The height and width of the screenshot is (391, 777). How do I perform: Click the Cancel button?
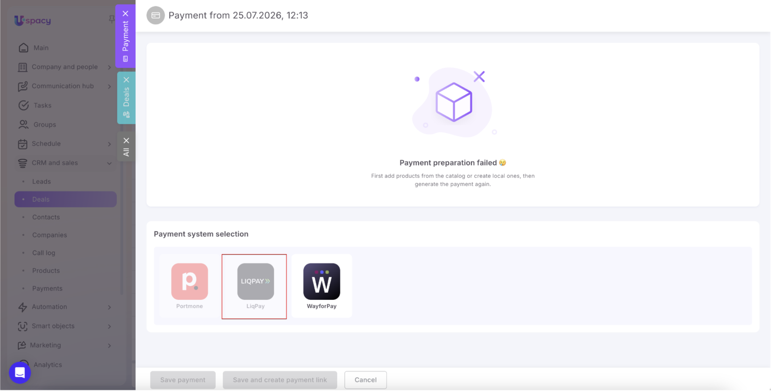(365, 380)
